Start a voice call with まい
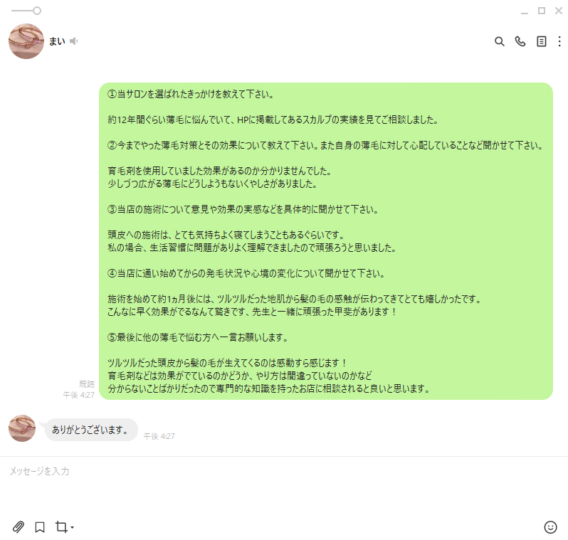This screenshot has width=568, height=540. click(520, 42)
